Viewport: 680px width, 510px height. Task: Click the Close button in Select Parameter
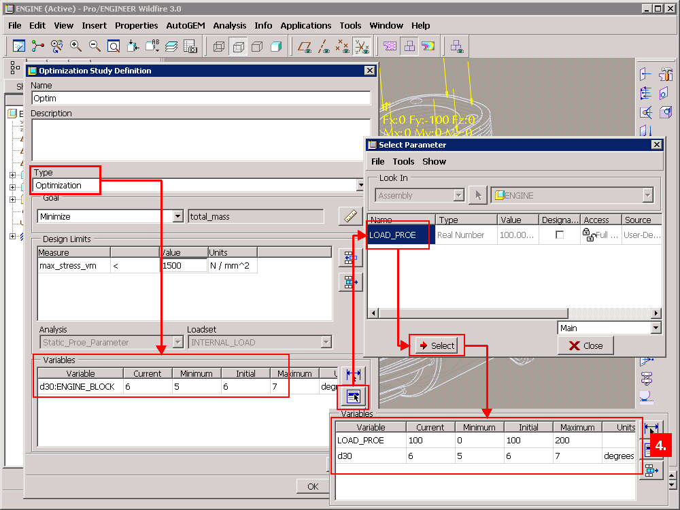point(585,345)
